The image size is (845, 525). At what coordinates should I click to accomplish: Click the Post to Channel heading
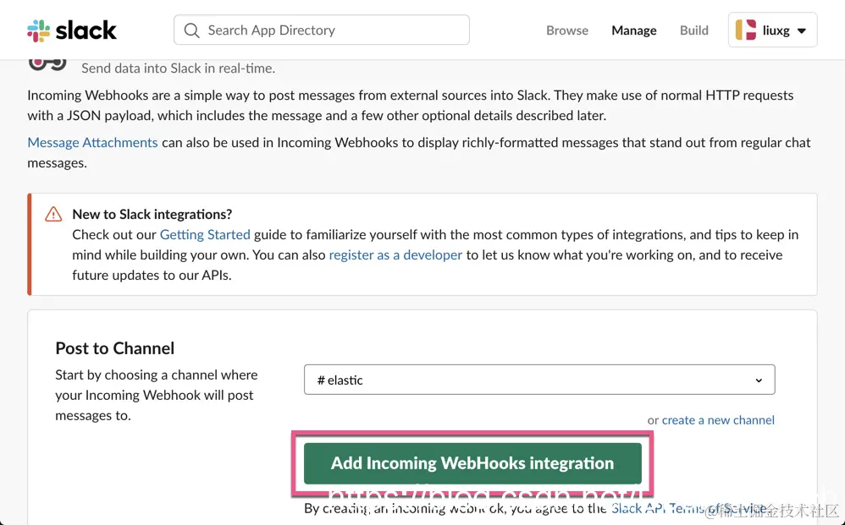tap(115, 348)
